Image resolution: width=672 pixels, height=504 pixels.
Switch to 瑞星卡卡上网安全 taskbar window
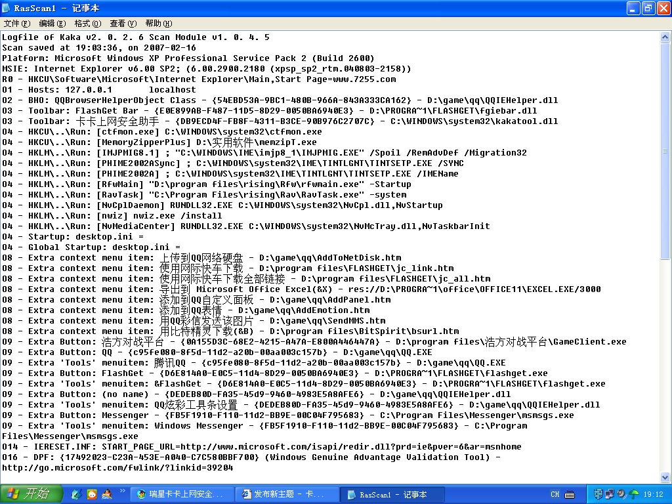[x=181, y=494]
